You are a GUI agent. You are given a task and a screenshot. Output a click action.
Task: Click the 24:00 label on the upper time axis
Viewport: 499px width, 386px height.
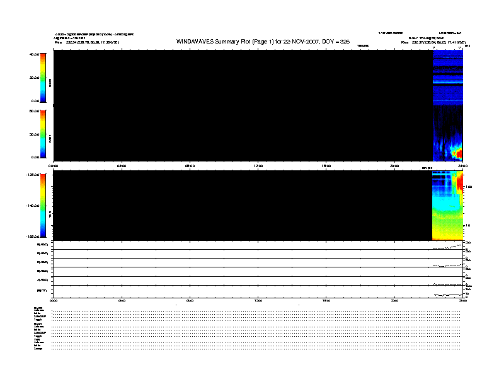tap(462, 167)
